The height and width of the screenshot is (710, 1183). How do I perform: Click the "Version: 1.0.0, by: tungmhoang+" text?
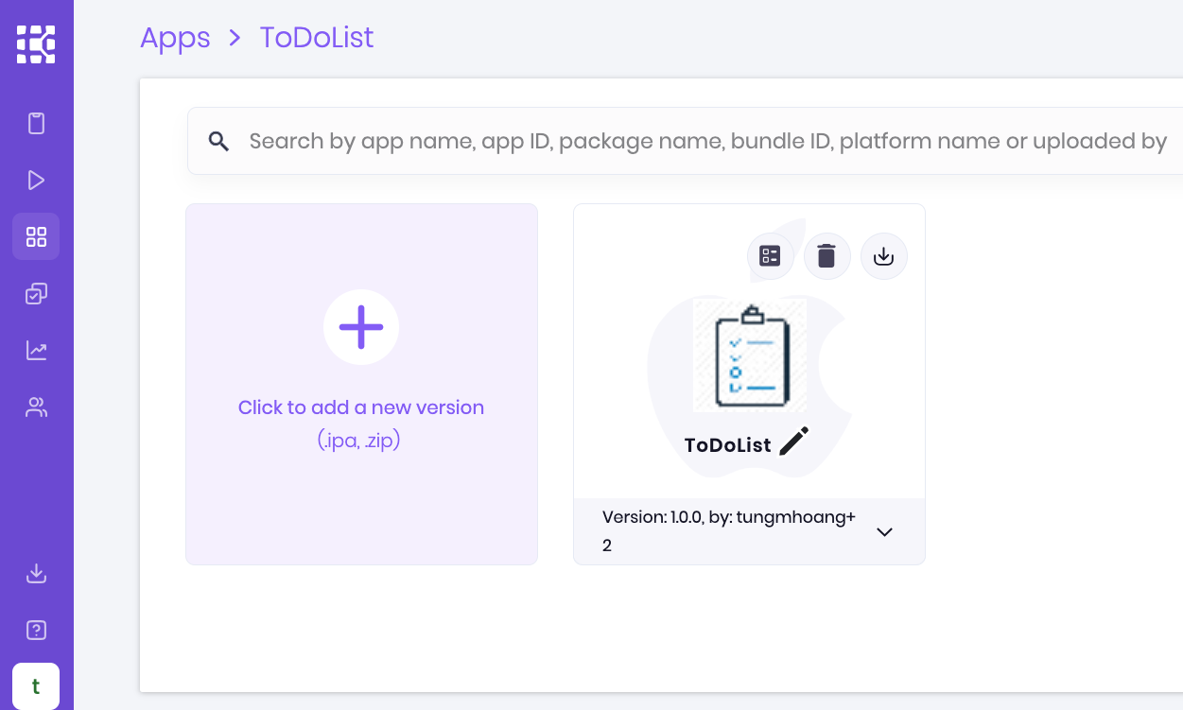[729, 517]
